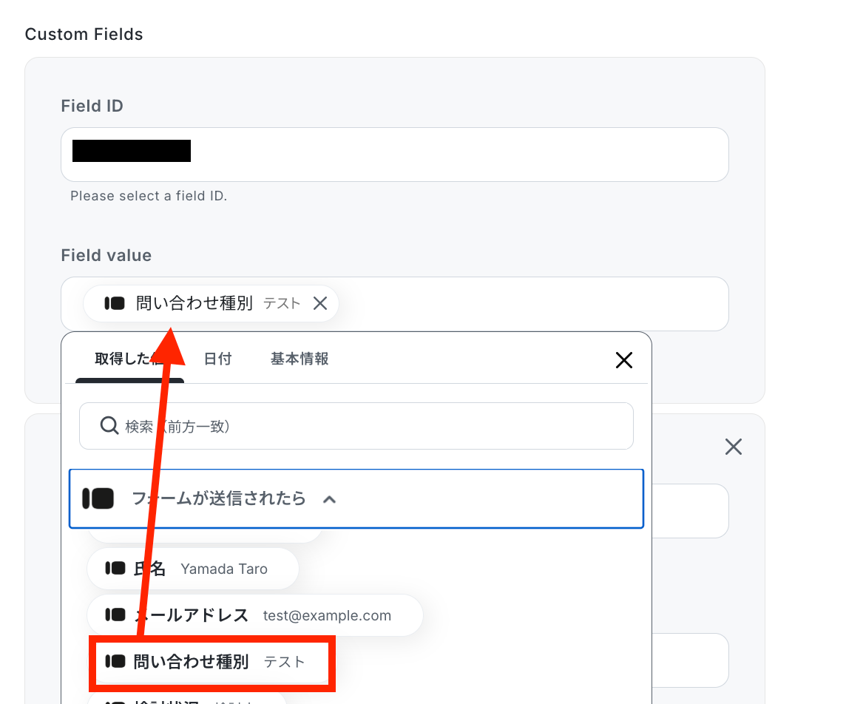The height and width of the screenshot is (704, 846).
Task: Remove the 問い合わせ種別 tag from Field value
Action: (320, 303)
